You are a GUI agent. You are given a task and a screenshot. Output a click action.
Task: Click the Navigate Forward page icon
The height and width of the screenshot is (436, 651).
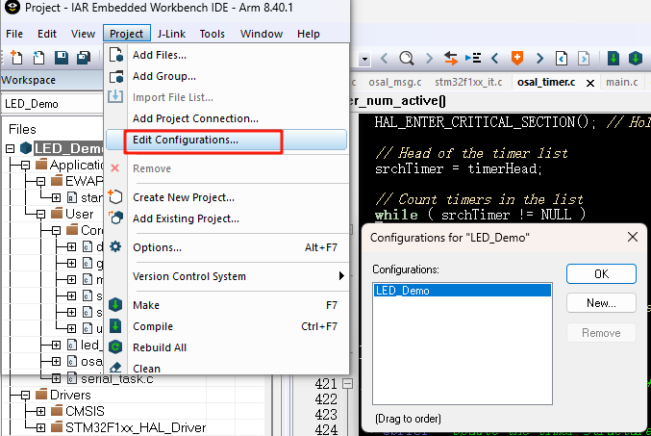(584, 58)
